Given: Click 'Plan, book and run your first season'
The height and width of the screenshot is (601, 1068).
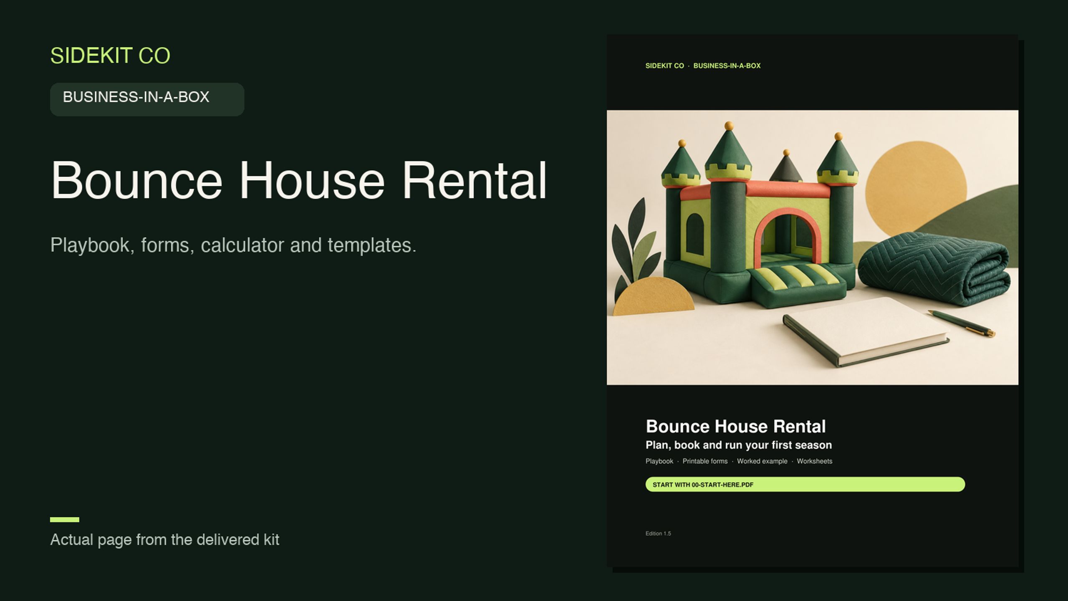Looking at the screenshot, I should 738,445.
